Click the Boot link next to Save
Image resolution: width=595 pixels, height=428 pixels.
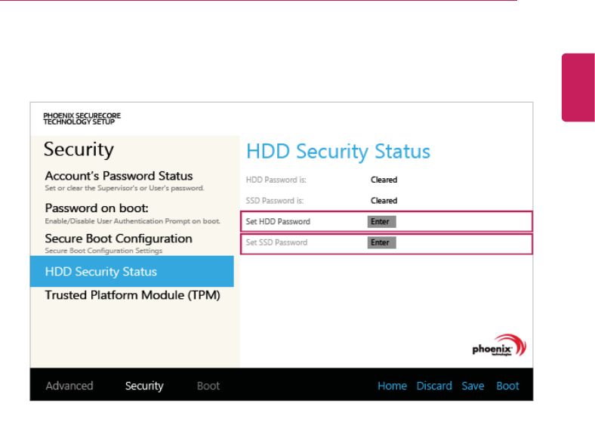click(x=507, y=386)
